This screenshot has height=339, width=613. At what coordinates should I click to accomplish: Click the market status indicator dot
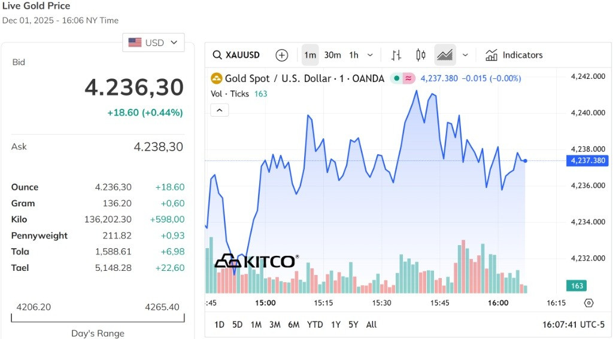pyautogui.click(x=396, y=78)
